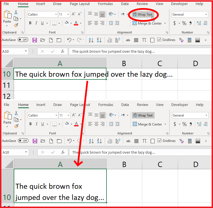Click the Save icon in the upper quick access toolbar
The width and height of the screenshot is (213, 208).
[35, 40]
